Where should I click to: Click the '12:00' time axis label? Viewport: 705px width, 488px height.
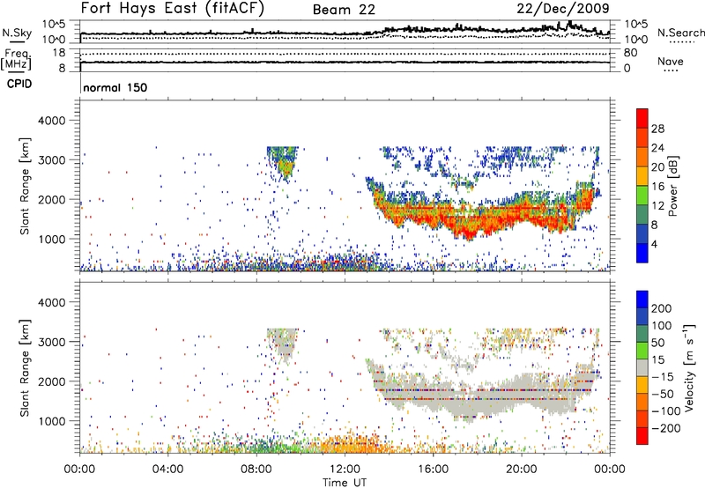[x=345, y=470]
